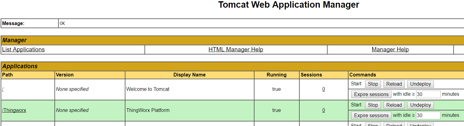Click idle minutes field in Thingworx row

(x=428, y=115)
